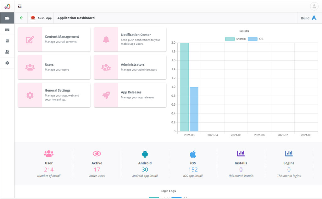
Task: Click the General Settings gear icon
Action: coord(30,95)
